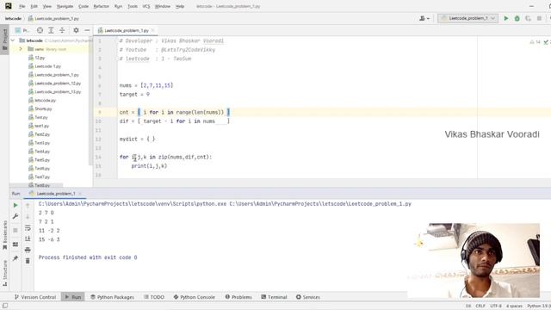Click the letscode breadcrumb in navigation bar
551x310 pixels.
pyautogui.click(x=14, y=18)
